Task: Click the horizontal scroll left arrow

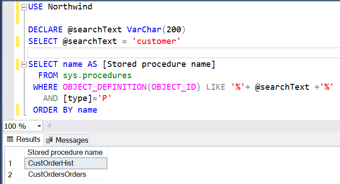Action: [49, 126]
